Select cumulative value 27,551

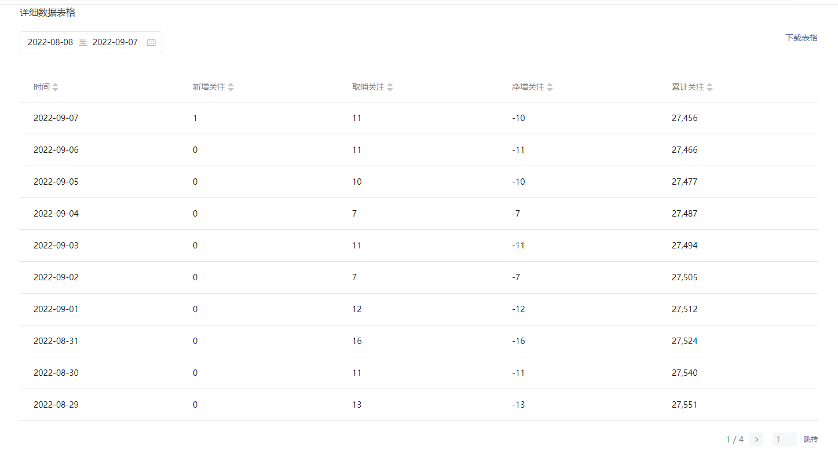(685, 405)
